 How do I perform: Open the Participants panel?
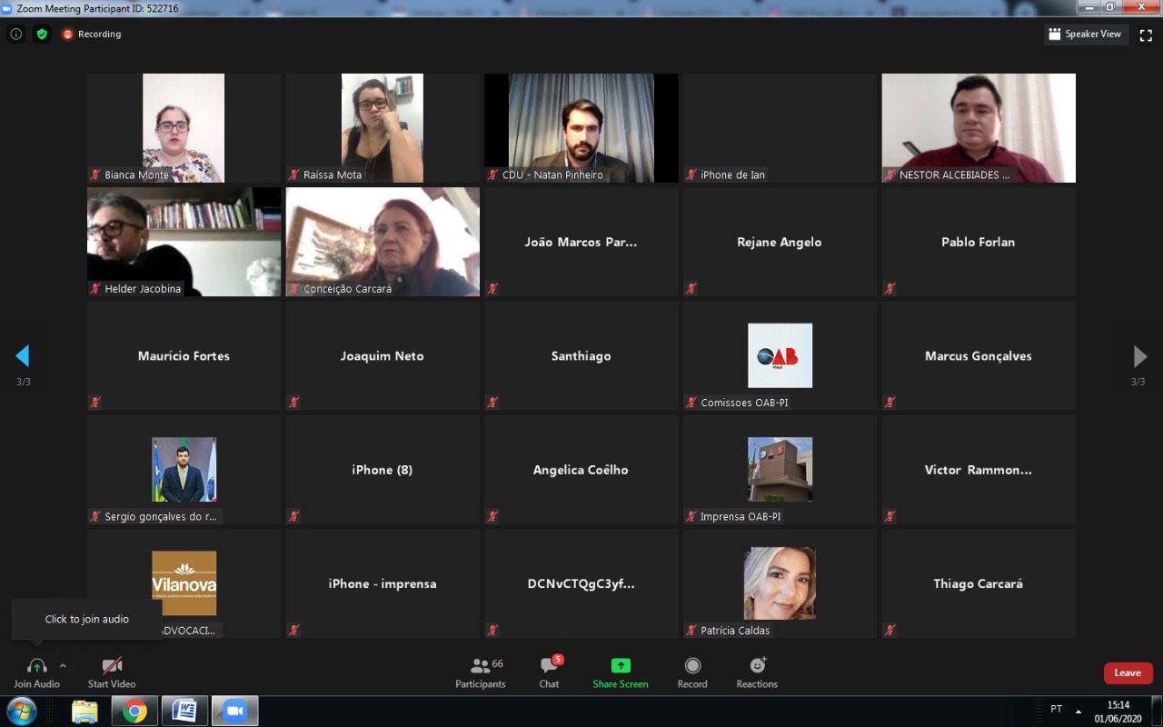point(481,672)
